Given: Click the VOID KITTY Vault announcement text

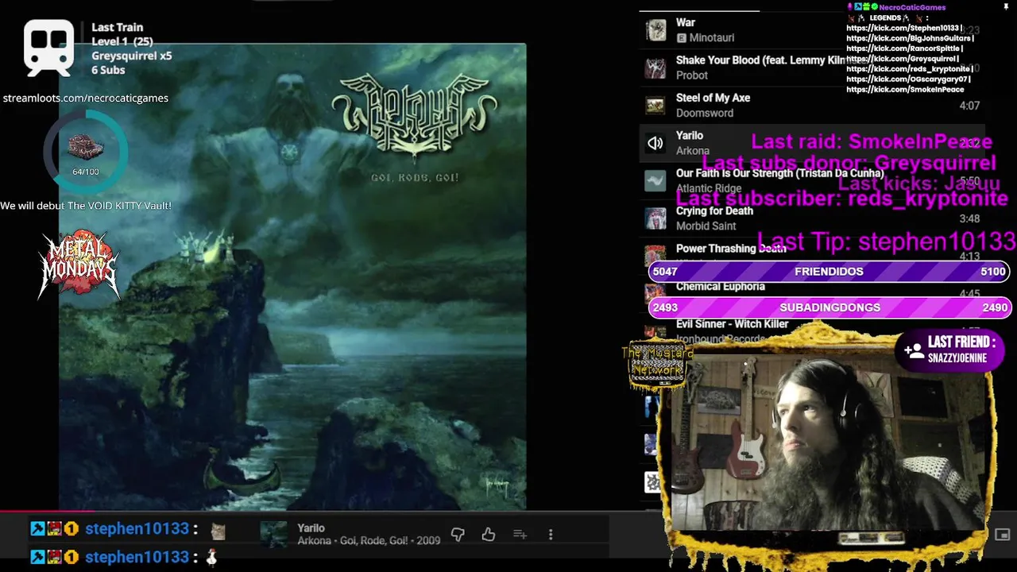Looking at the screenshot, I should click(86, 206).
